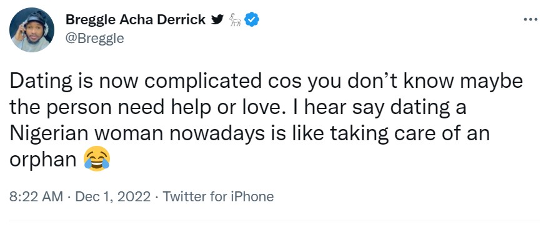Screen dimensions: 546x225
Task: Open Breggle Acha Derrick's profile picture
Action: pos(32,30)
